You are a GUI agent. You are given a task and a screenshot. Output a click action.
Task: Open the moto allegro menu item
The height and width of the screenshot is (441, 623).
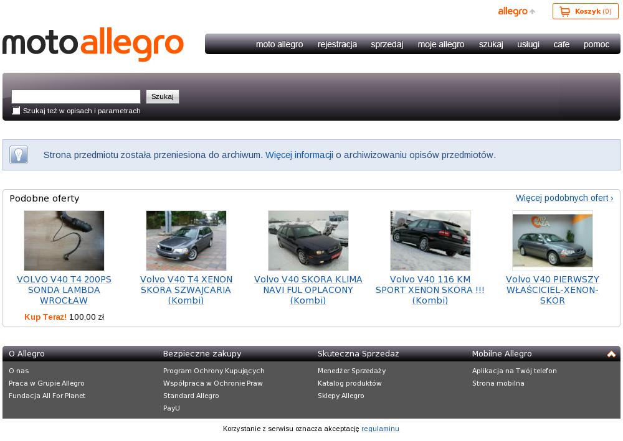(279, 44)
